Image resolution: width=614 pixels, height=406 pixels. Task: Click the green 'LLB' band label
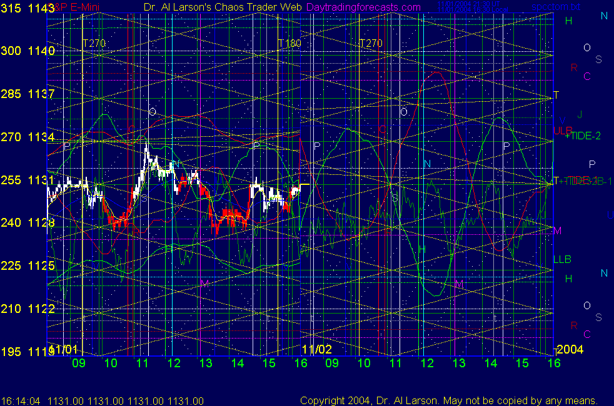(x=562, y=259)
